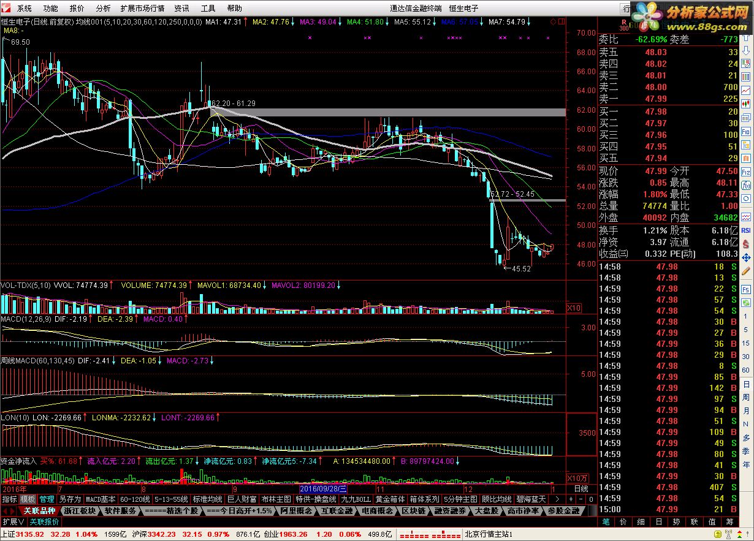The image size is (754, 541).
Task: Switch to monthly period 月 in sidebar
Action: click(x=745, y=410)
